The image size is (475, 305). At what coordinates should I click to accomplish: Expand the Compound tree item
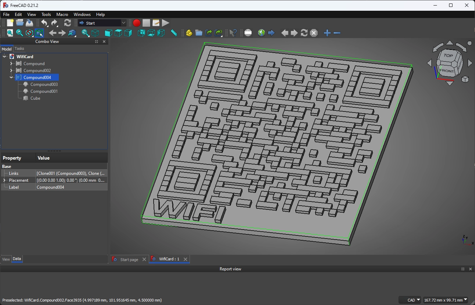11,64
